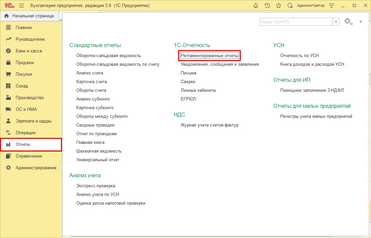Open Уведомления, сообщения и заявления
The height and width of the screenshot is (238, 371).
point(220,64)
